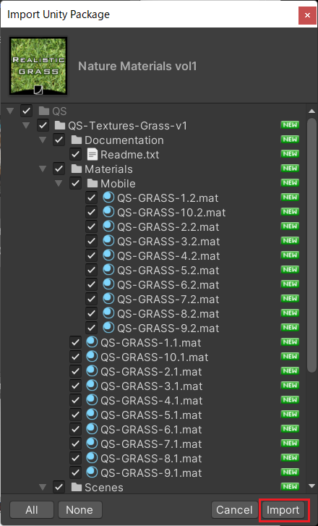The height and width of the screenshot is (526, 318).
Task: Click the scrollbar down arrow
Action: [x=311, y=485]
